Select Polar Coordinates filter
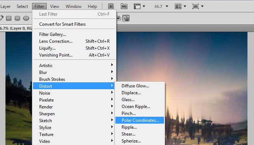 click(x=140, y=120)
